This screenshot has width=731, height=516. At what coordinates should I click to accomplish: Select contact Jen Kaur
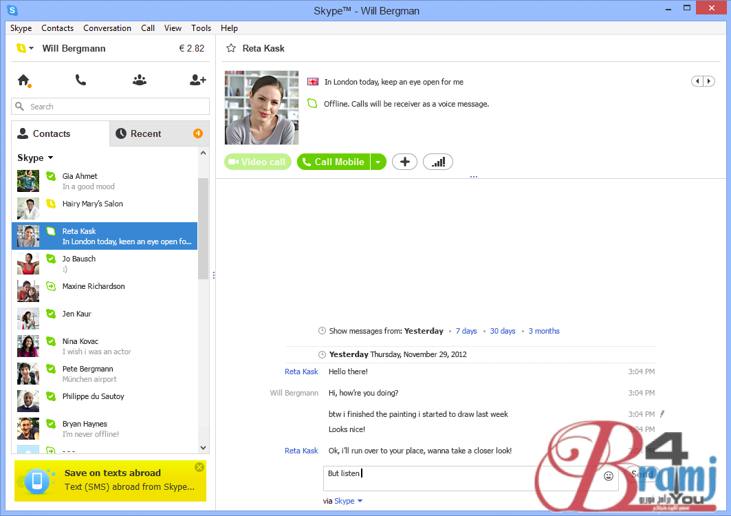click(x=105, y=319)
